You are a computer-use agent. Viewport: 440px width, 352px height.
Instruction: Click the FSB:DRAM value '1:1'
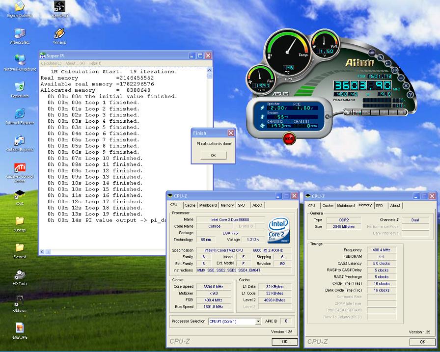coord(382,257)
